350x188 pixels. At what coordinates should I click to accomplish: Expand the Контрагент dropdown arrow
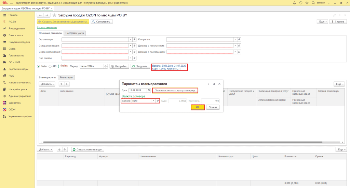[x=235, y=39]
